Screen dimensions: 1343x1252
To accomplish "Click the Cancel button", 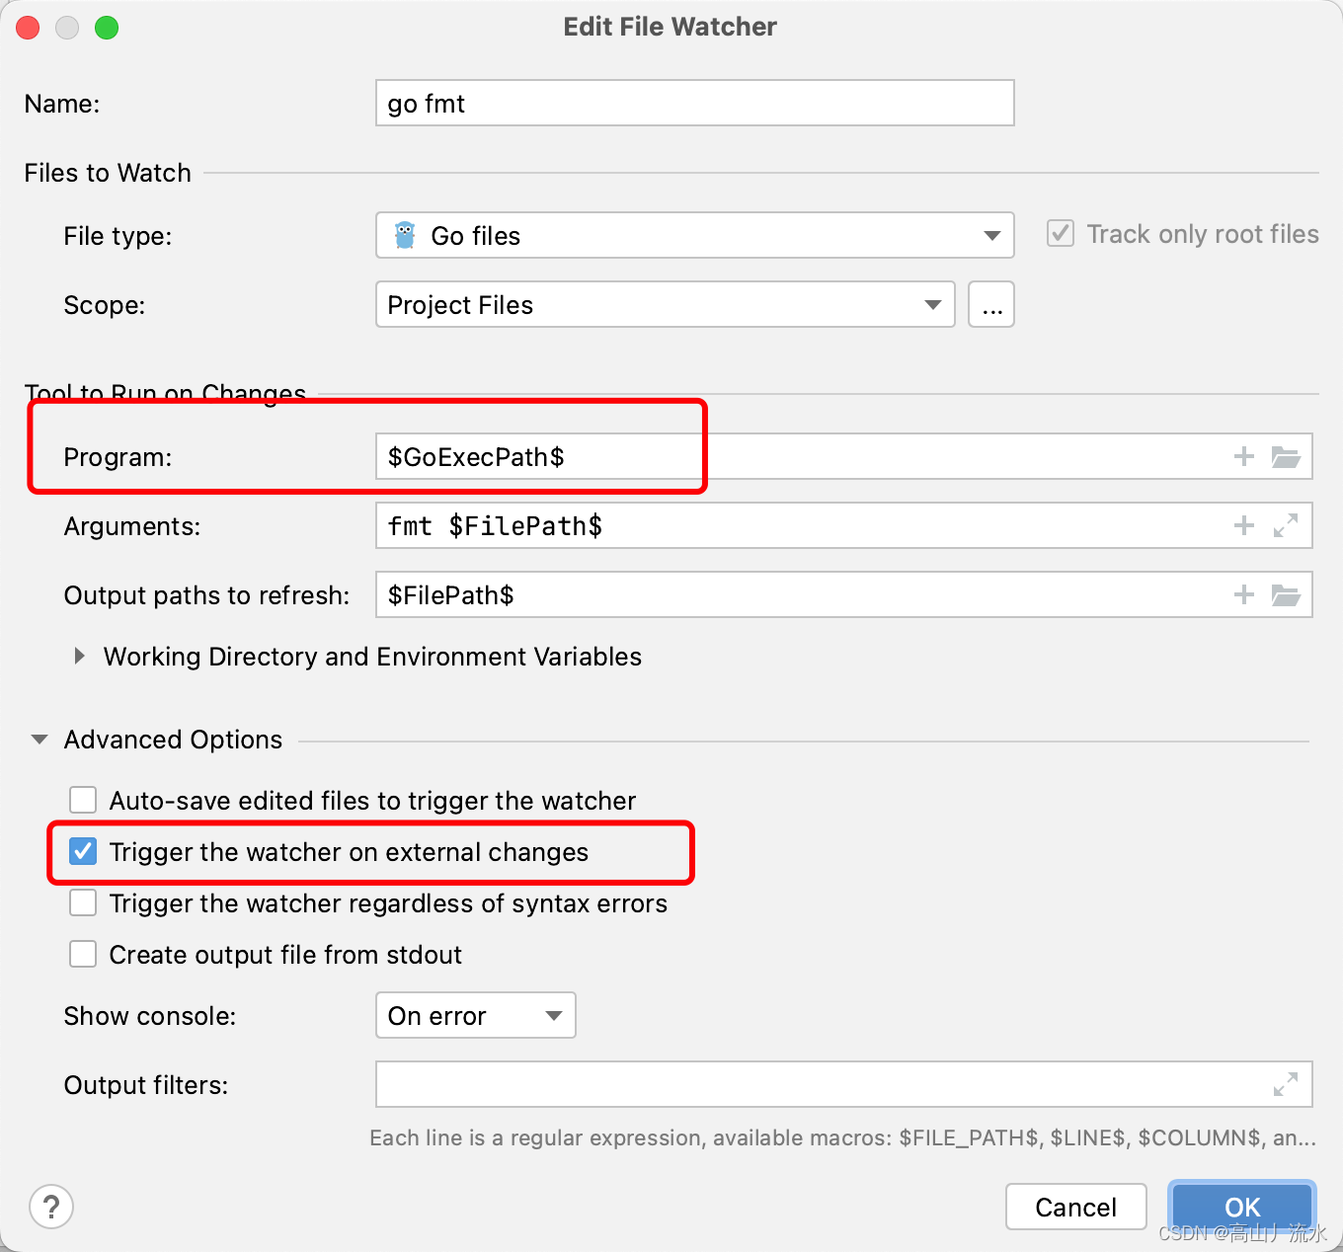I will pyautogui.click(x=1076, y=1207).
